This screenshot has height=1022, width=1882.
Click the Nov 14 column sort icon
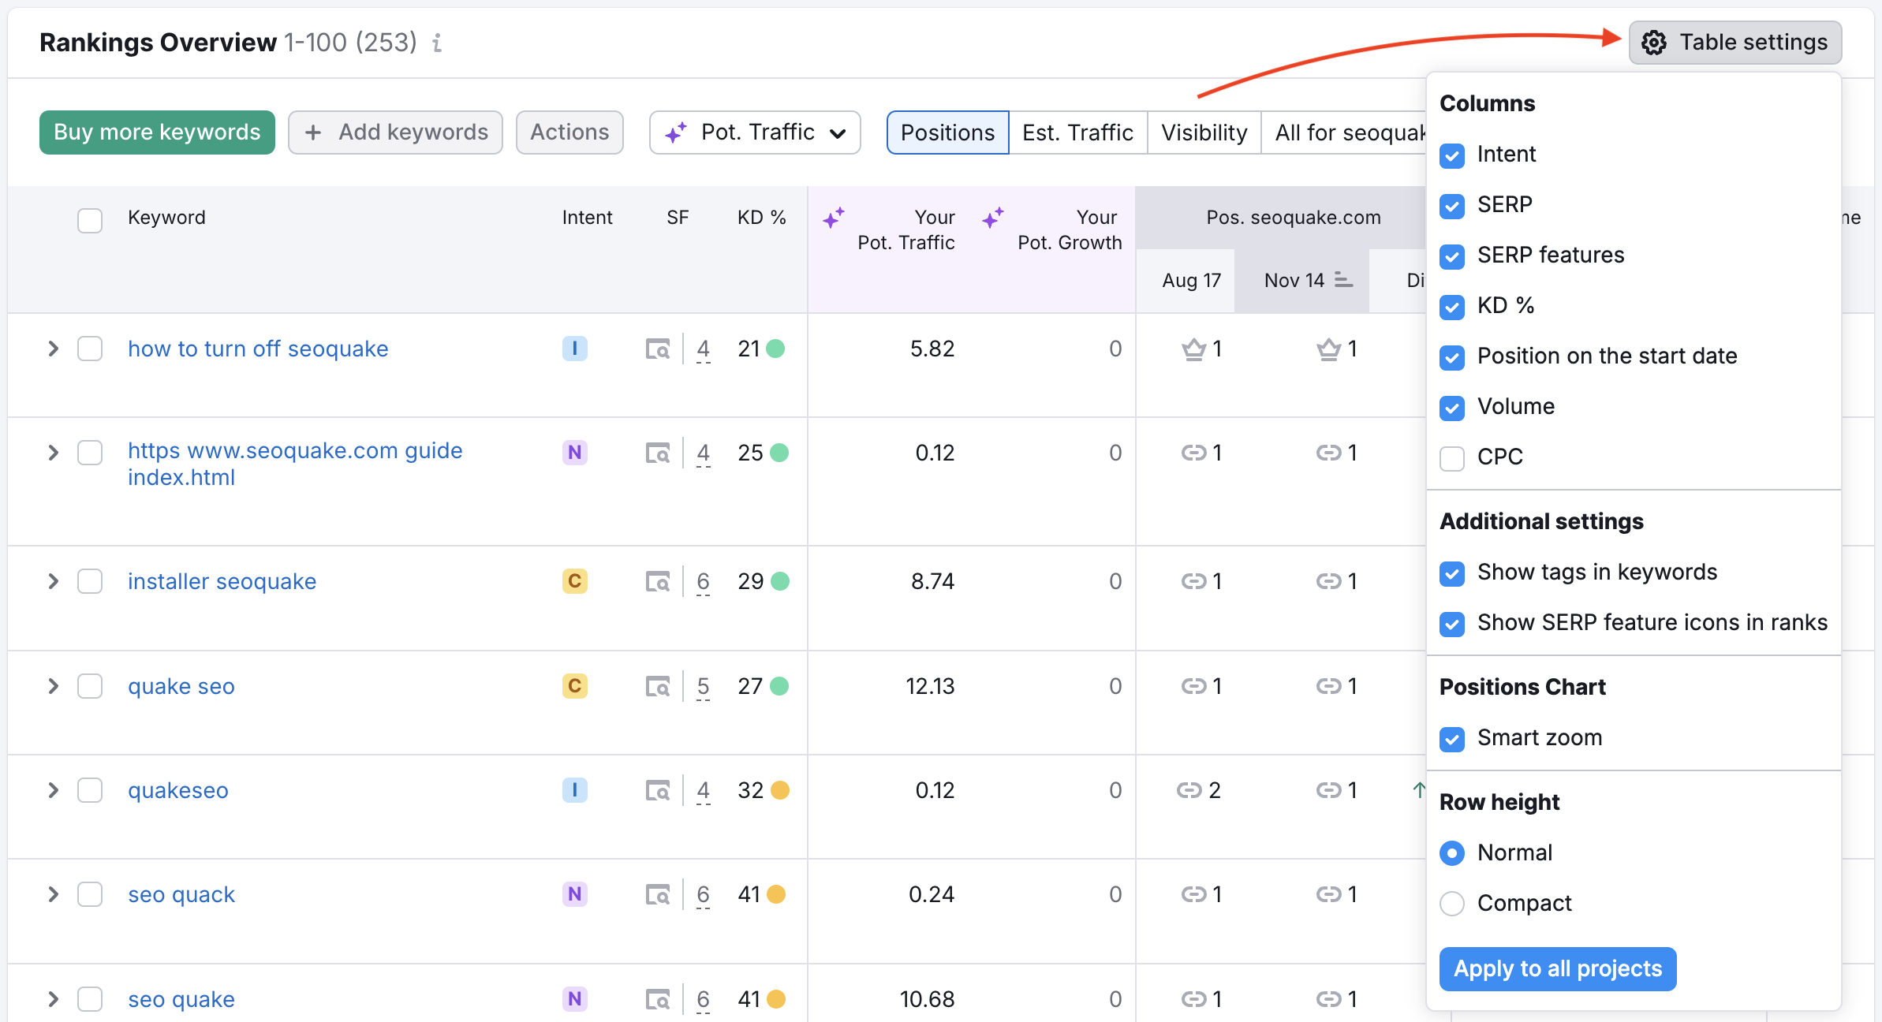click(x=1343, y=280)
